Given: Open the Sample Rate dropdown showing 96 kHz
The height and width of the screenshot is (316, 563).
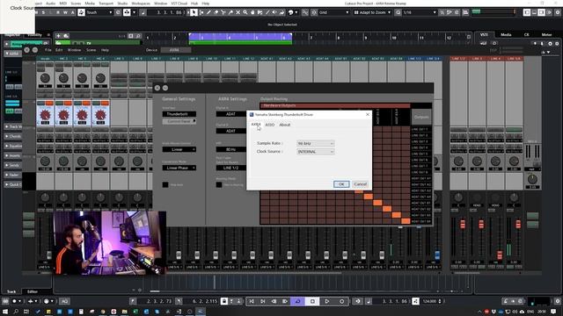Looking at the screenshot, I should point(315,143).
